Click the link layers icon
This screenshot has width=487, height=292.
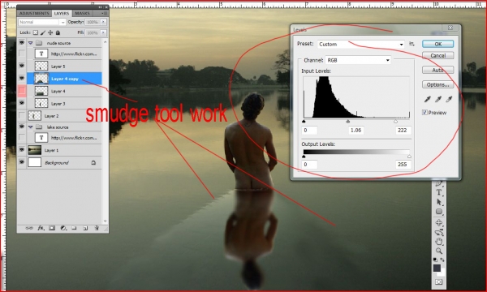[x=29, y=228]
